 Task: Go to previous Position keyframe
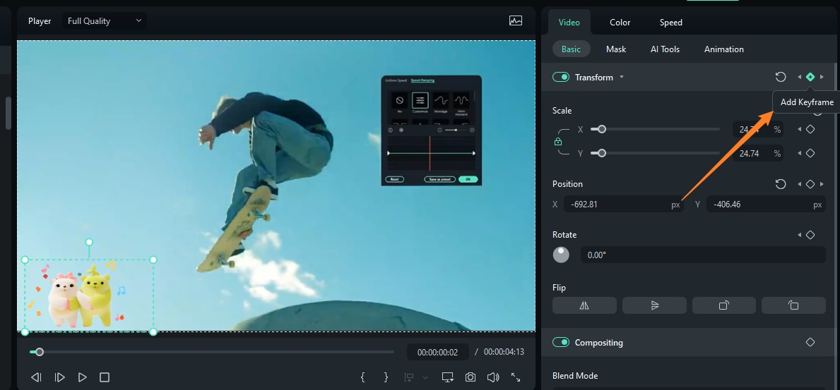799,184
